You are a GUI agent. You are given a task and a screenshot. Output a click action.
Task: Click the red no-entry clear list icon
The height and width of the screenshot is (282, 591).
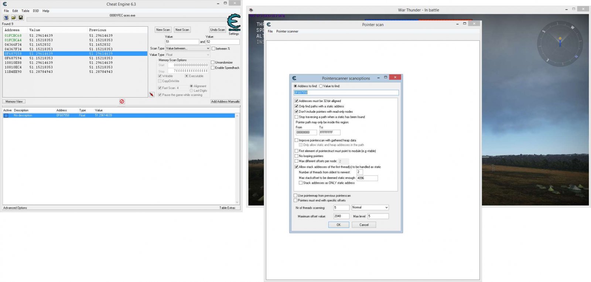[x=122, y=101]
